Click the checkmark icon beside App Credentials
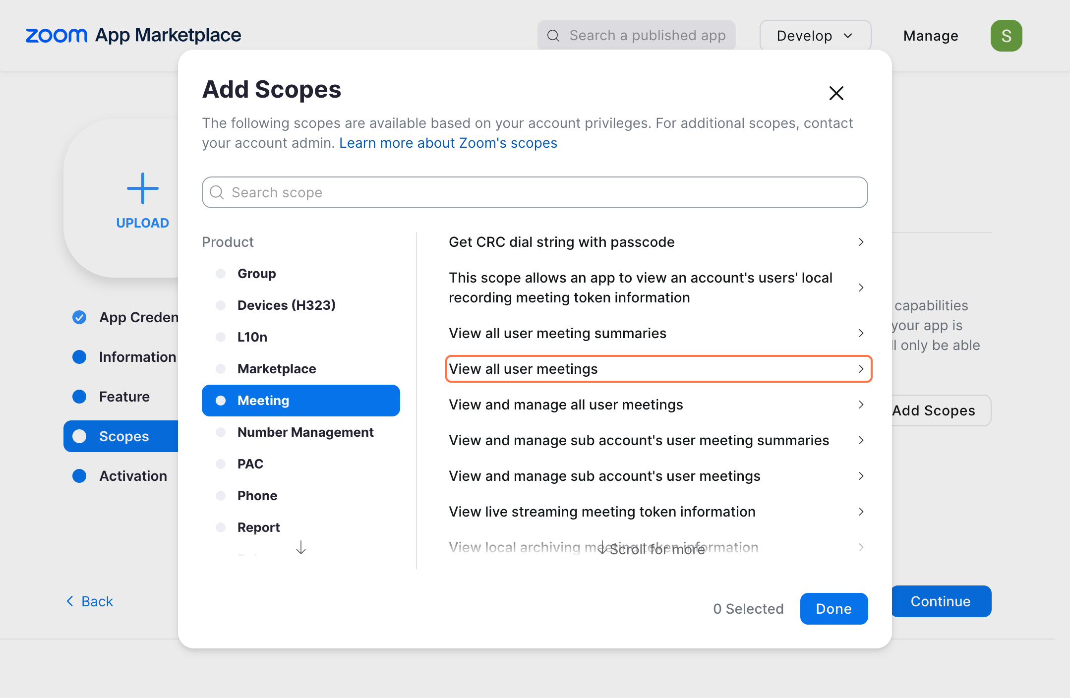 coord(79,317)
